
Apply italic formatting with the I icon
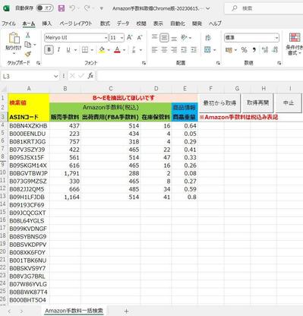point(58,50)
